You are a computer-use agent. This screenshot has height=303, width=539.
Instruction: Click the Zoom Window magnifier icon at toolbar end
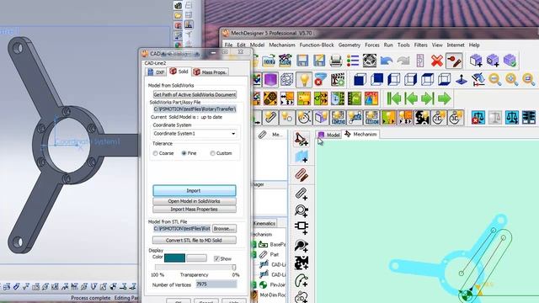(x=528, y=80)
